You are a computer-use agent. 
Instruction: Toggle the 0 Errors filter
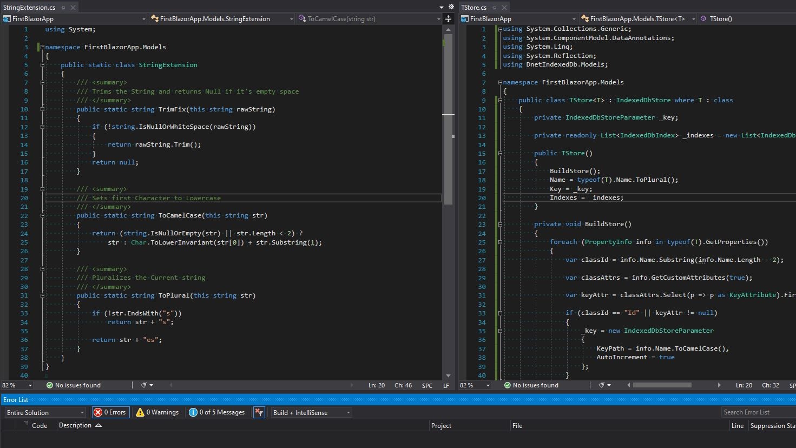tap(110, 412)
